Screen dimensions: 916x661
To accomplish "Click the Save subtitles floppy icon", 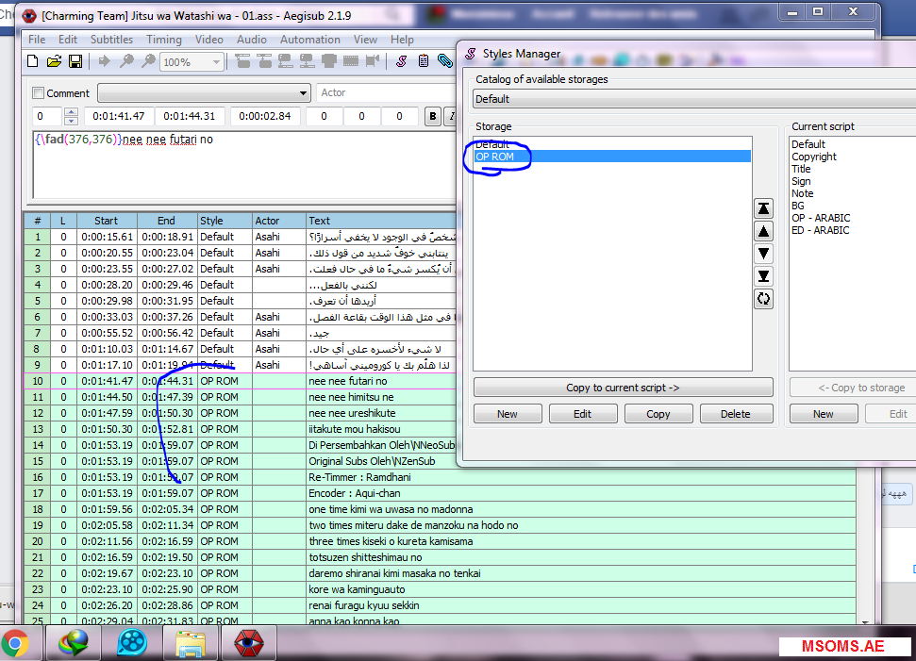I will coord(75,61).
